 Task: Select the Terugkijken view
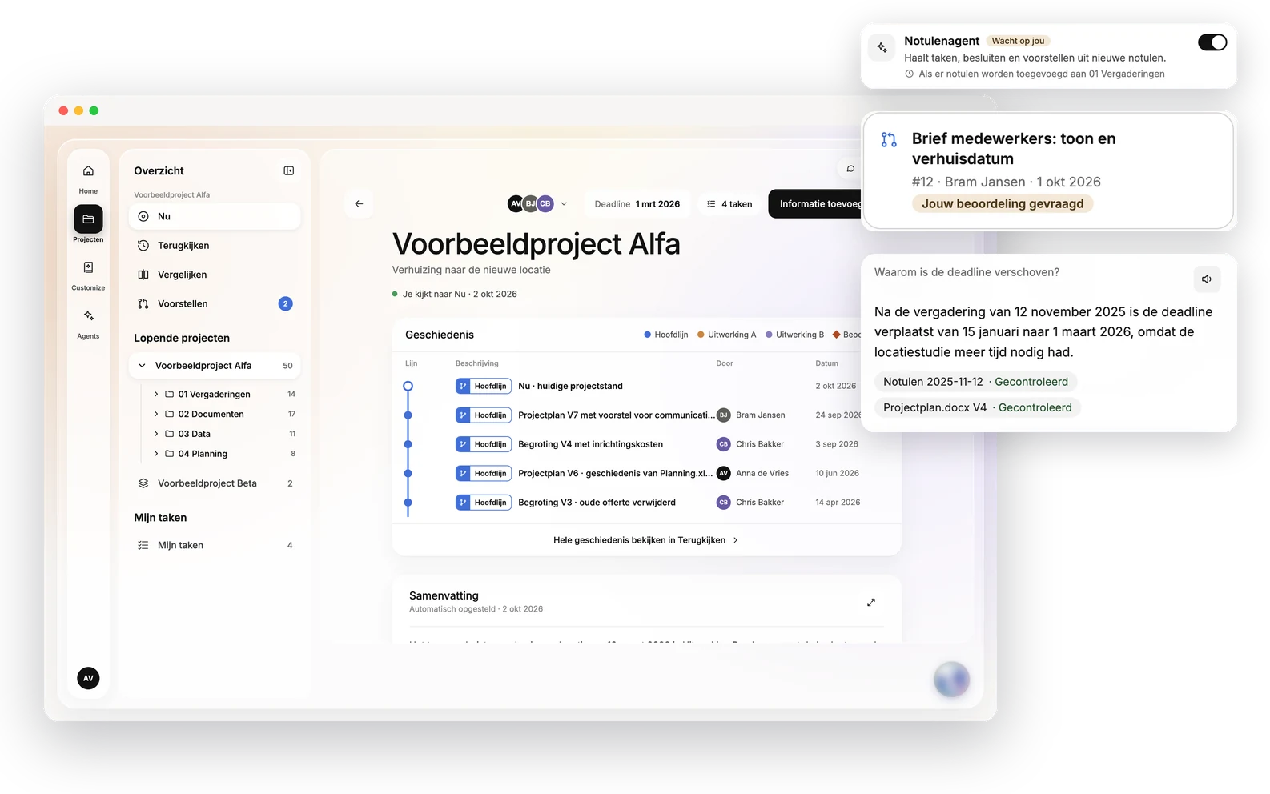point(215,246)
